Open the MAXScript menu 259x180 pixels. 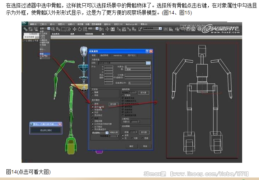point(131,24)
